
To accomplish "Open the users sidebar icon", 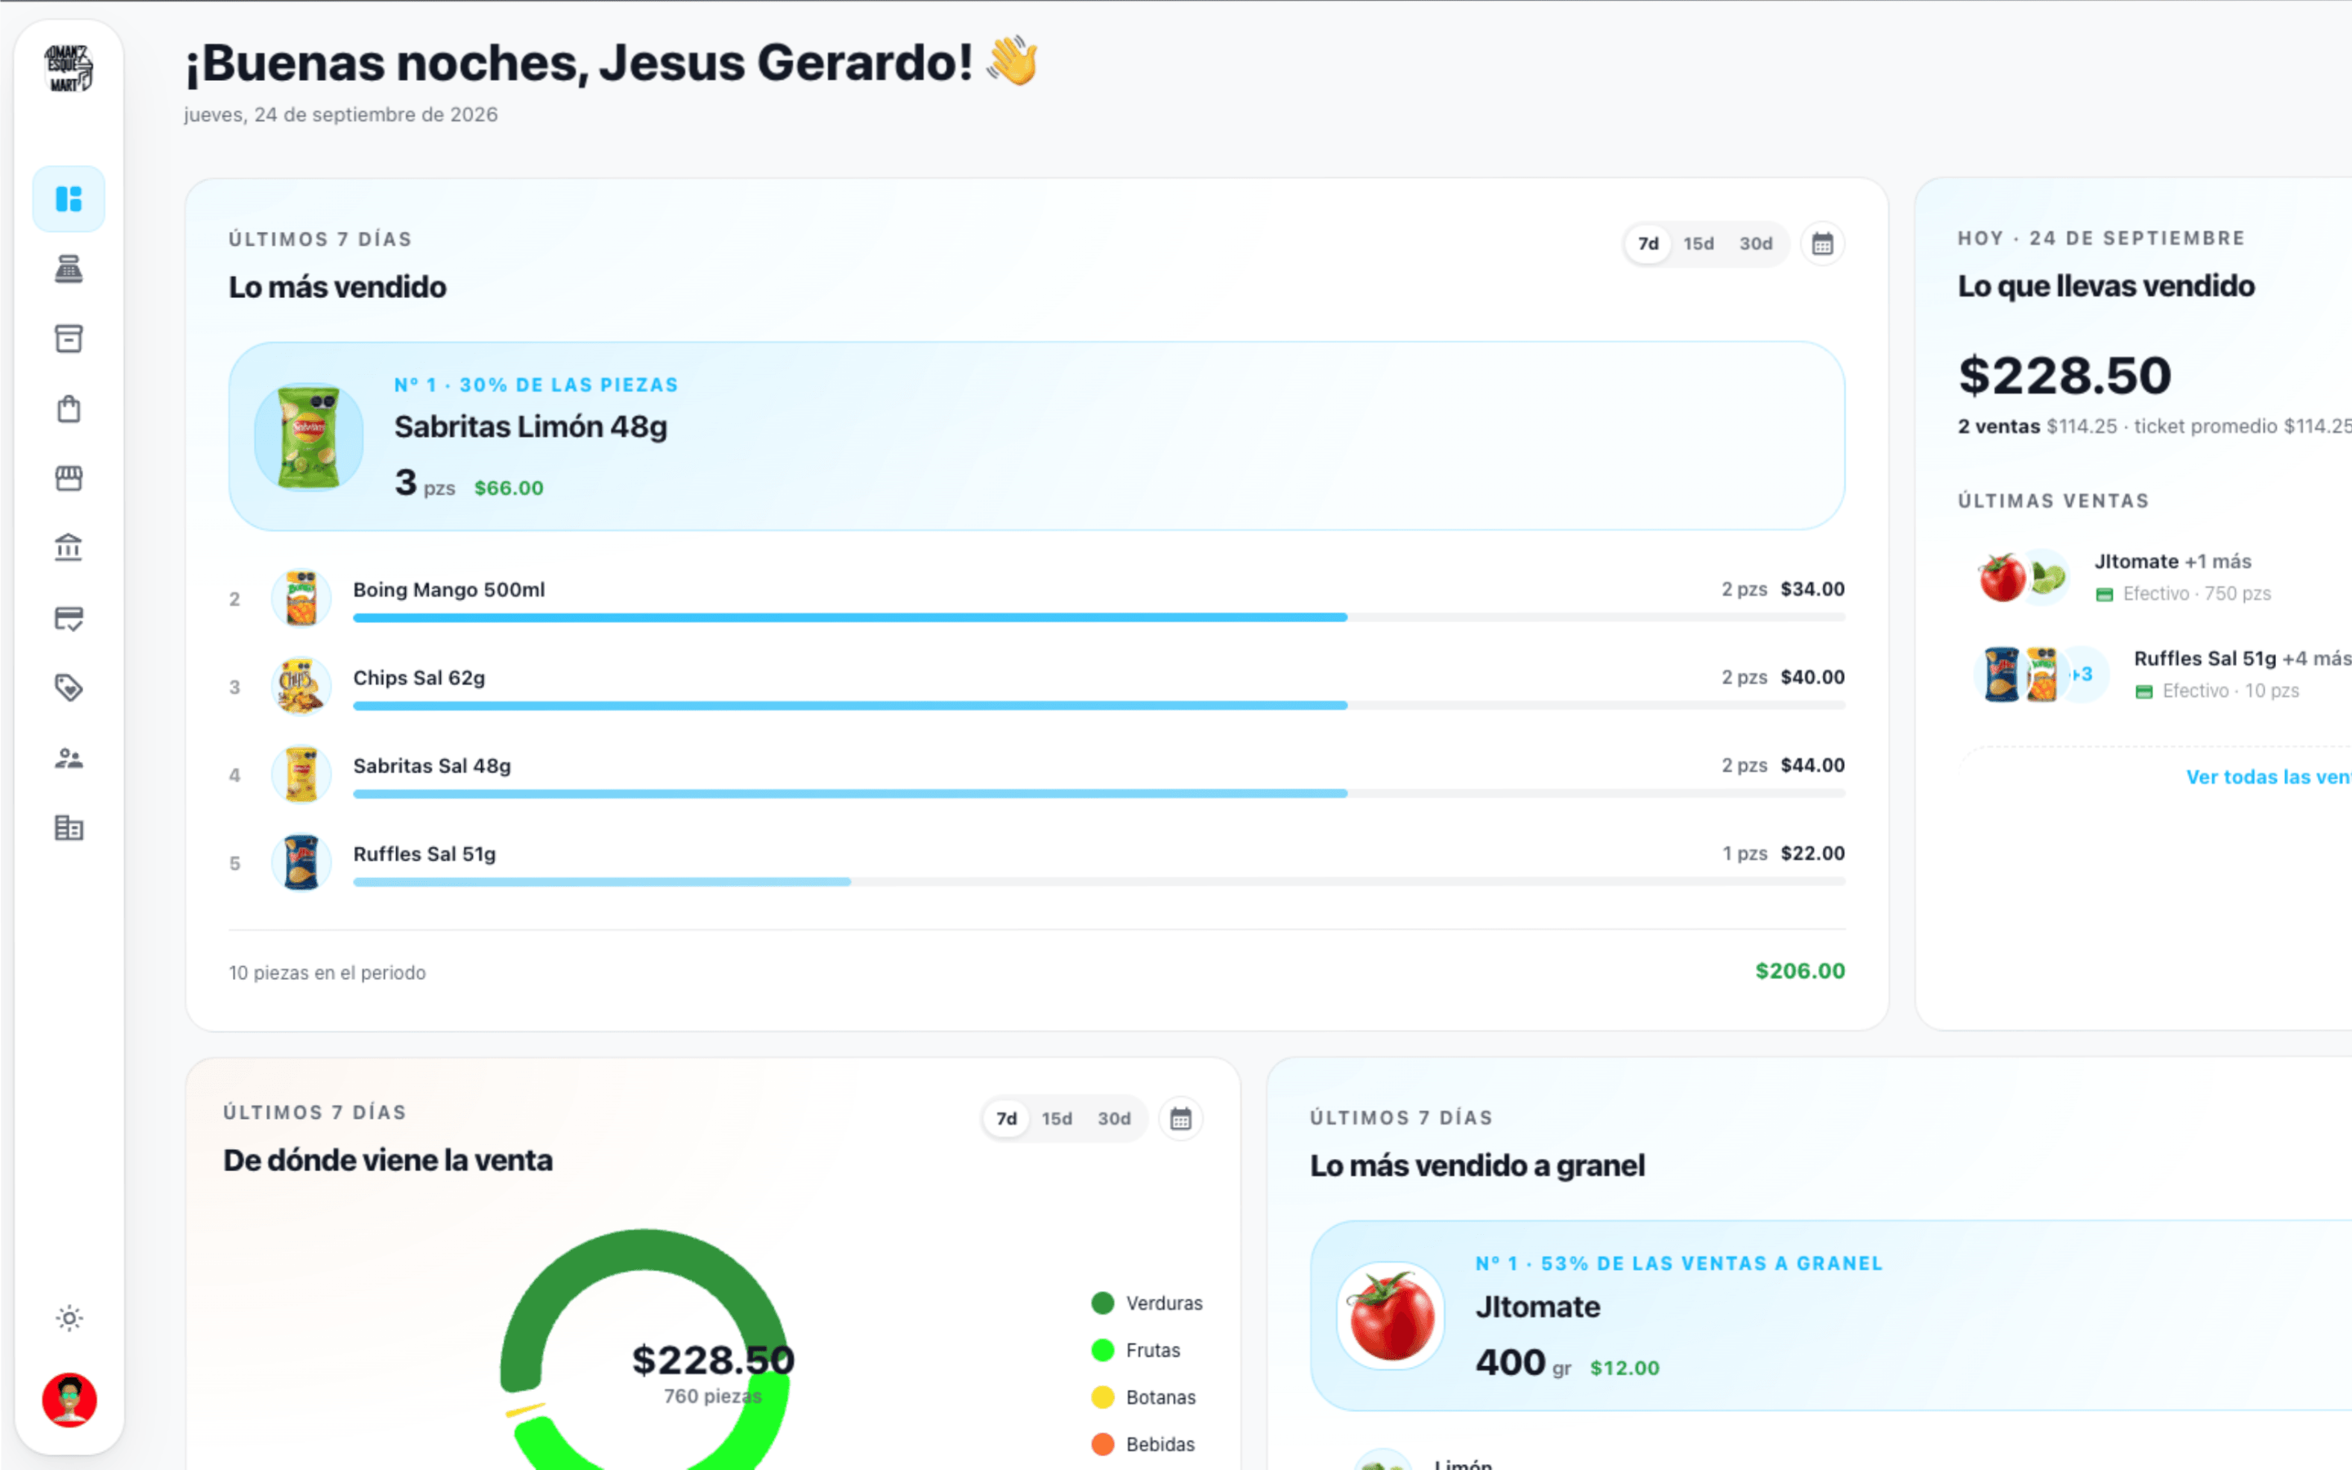I will [69, 759].
